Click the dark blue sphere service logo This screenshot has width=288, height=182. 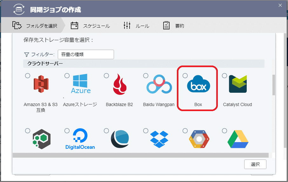coord(120,139)
